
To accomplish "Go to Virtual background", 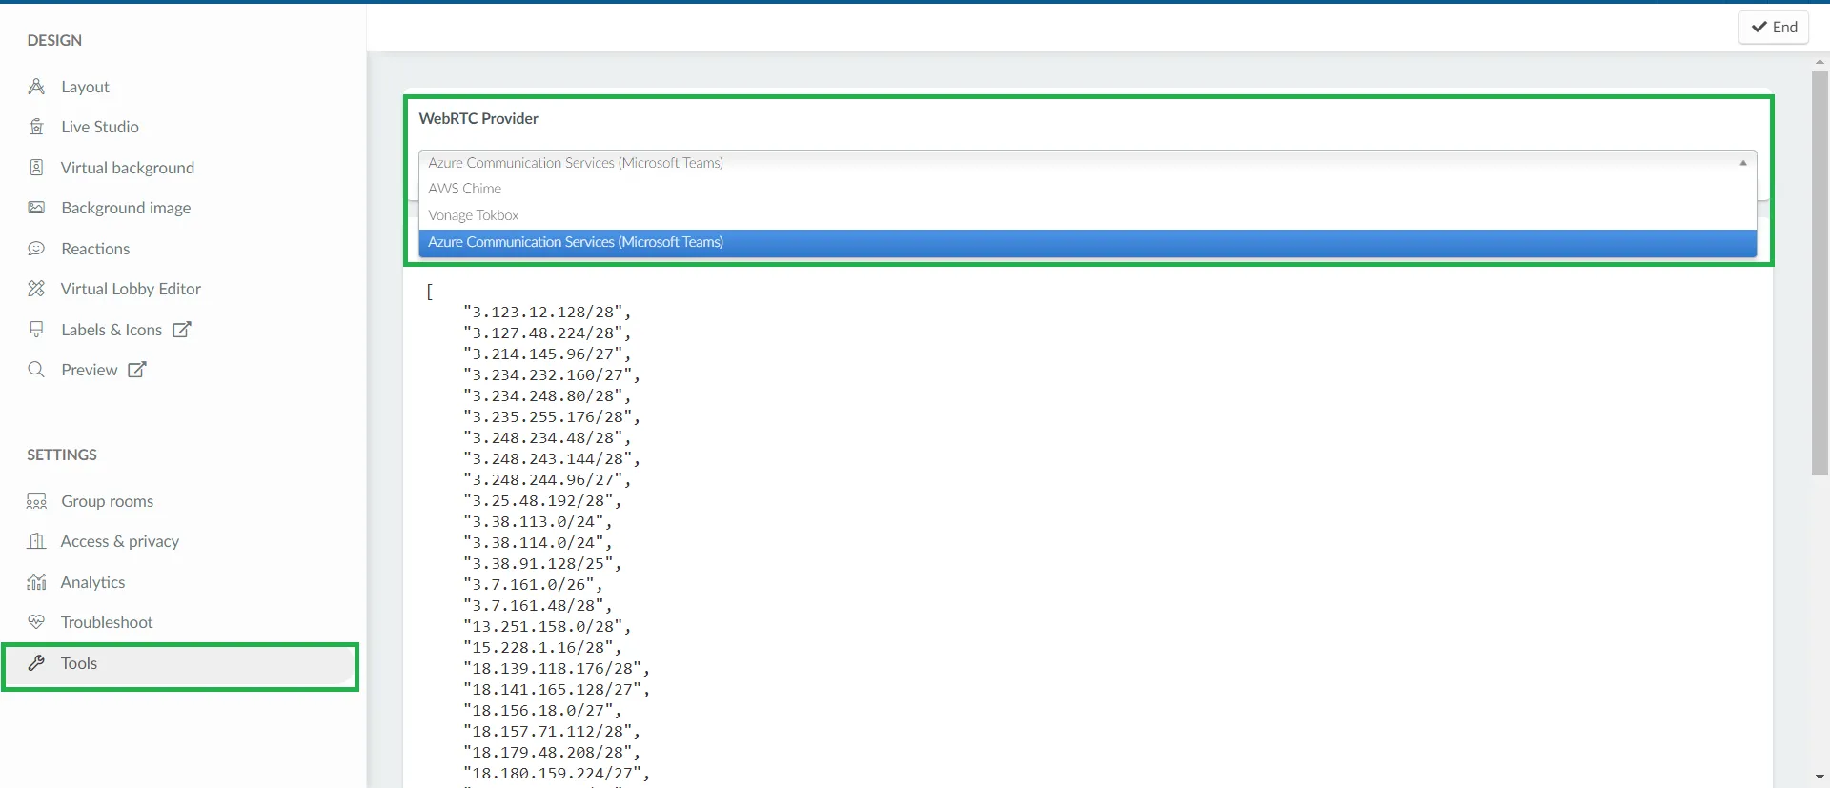I will [x=128, y=168].
